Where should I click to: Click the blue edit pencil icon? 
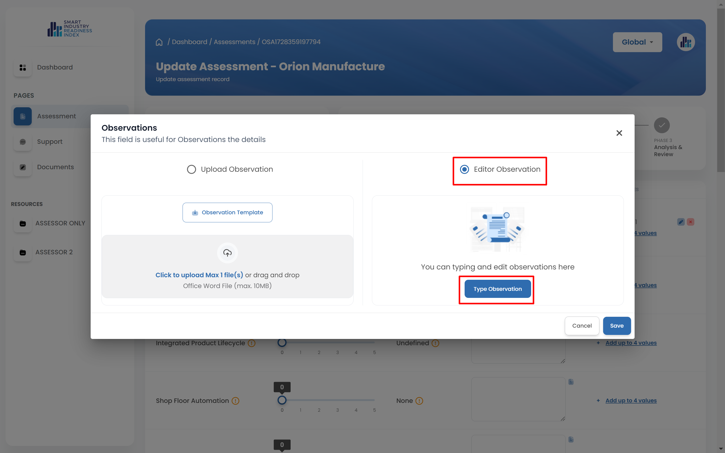click(681, 222)
